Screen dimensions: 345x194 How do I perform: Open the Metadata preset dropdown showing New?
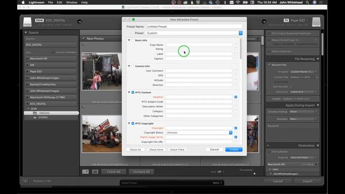pos(303,119)
